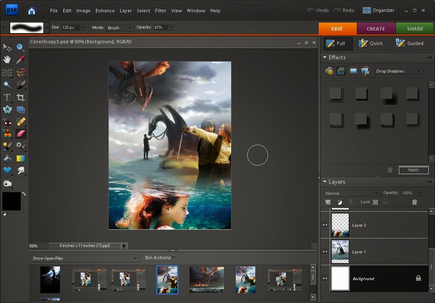Click the Red Eye Removal tool
435x303 pixels.
[7, 122]
